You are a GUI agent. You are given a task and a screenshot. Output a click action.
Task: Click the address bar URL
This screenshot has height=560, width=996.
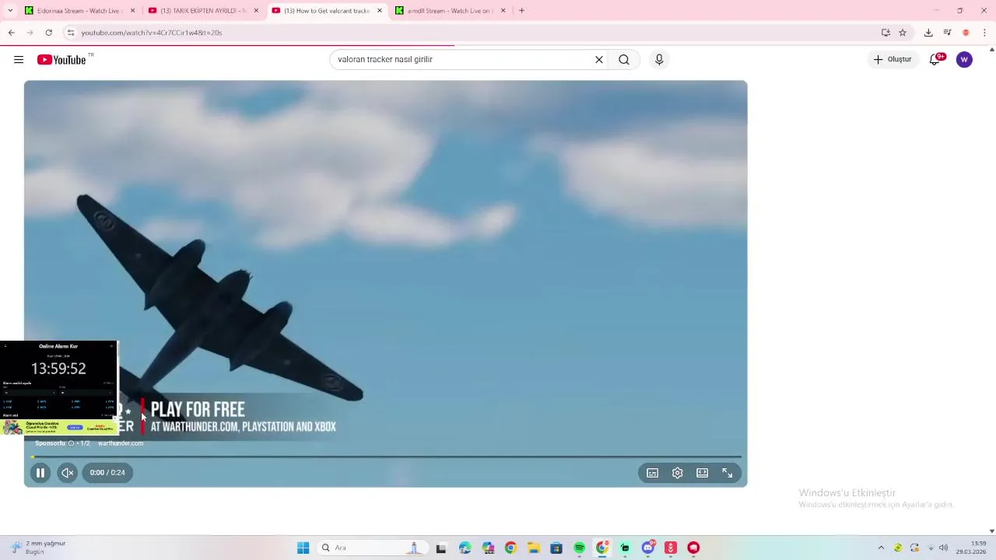[x=152, y=33]
